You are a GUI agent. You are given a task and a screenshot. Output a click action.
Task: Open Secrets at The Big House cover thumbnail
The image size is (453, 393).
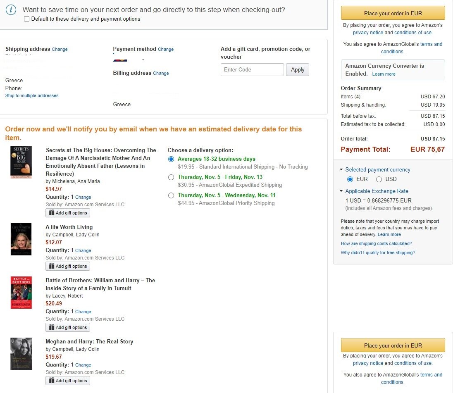[x=21, y=162]
